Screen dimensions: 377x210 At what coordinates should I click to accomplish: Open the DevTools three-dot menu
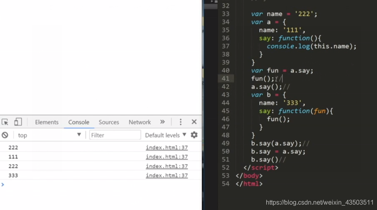[x=181, y=122]
